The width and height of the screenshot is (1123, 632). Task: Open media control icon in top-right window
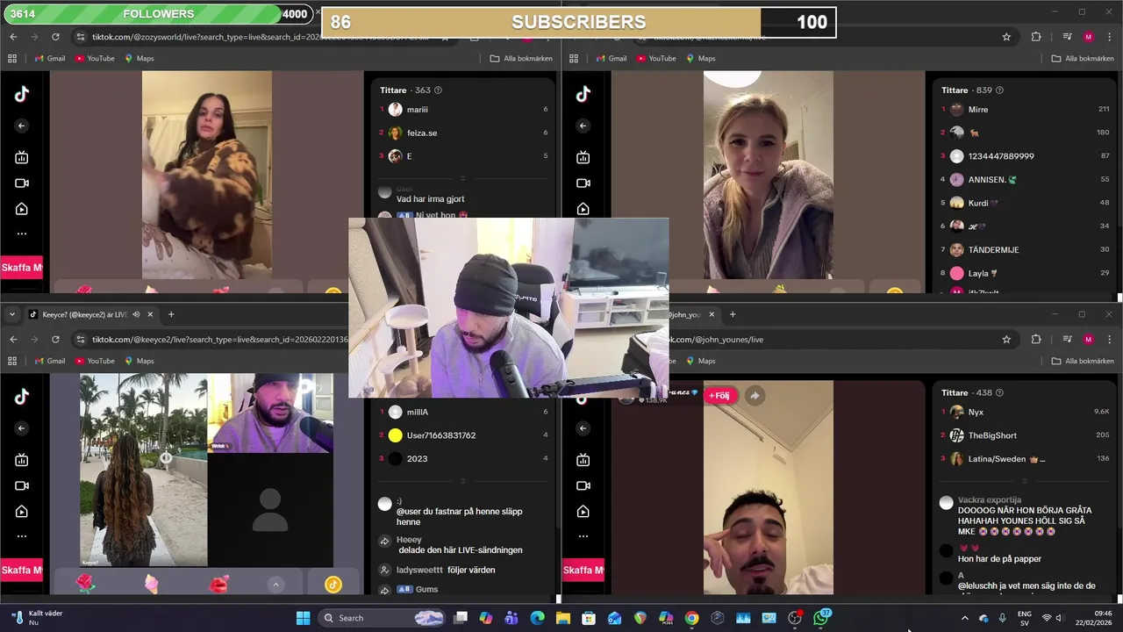1067,37
